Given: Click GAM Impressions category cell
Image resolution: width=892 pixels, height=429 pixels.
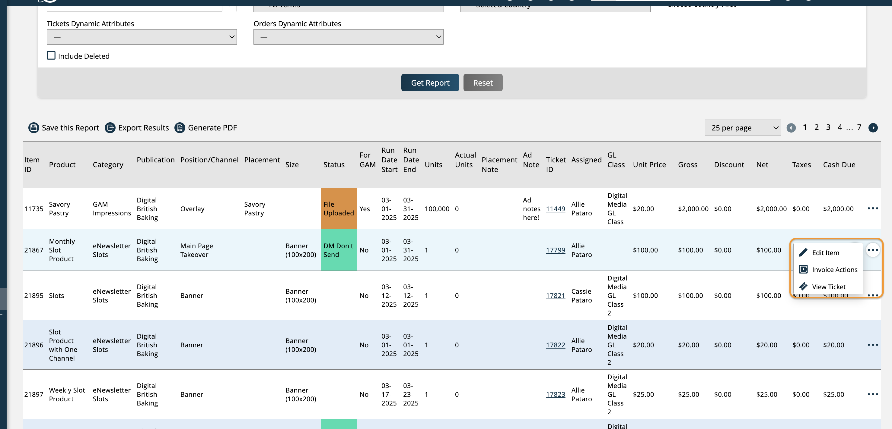Looking at the screenshot, I should (112, 208).
